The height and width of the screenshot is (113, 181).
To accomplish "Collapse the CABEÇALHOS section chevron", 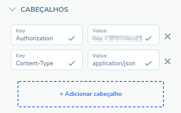I will pos(12,10).
